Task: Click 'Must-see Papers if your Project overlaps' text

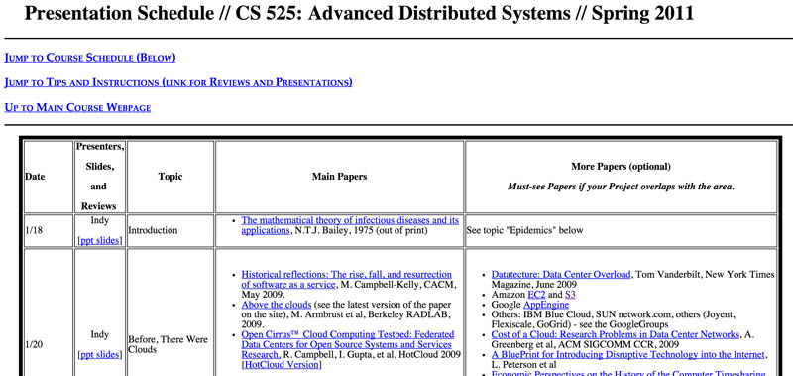Action: tap(621, 187)
